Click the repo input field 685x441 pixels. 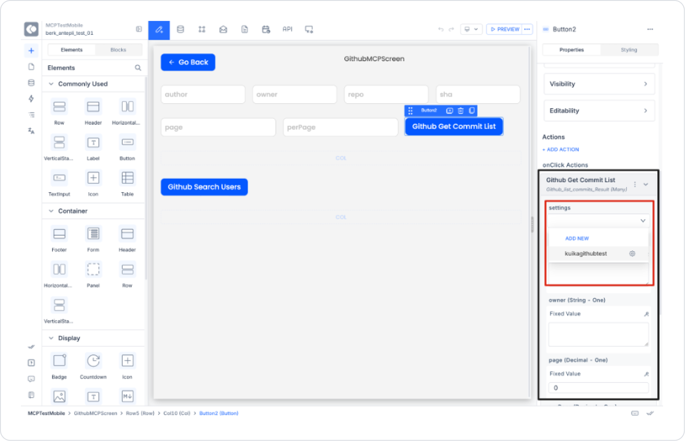(x=386, y=94)
